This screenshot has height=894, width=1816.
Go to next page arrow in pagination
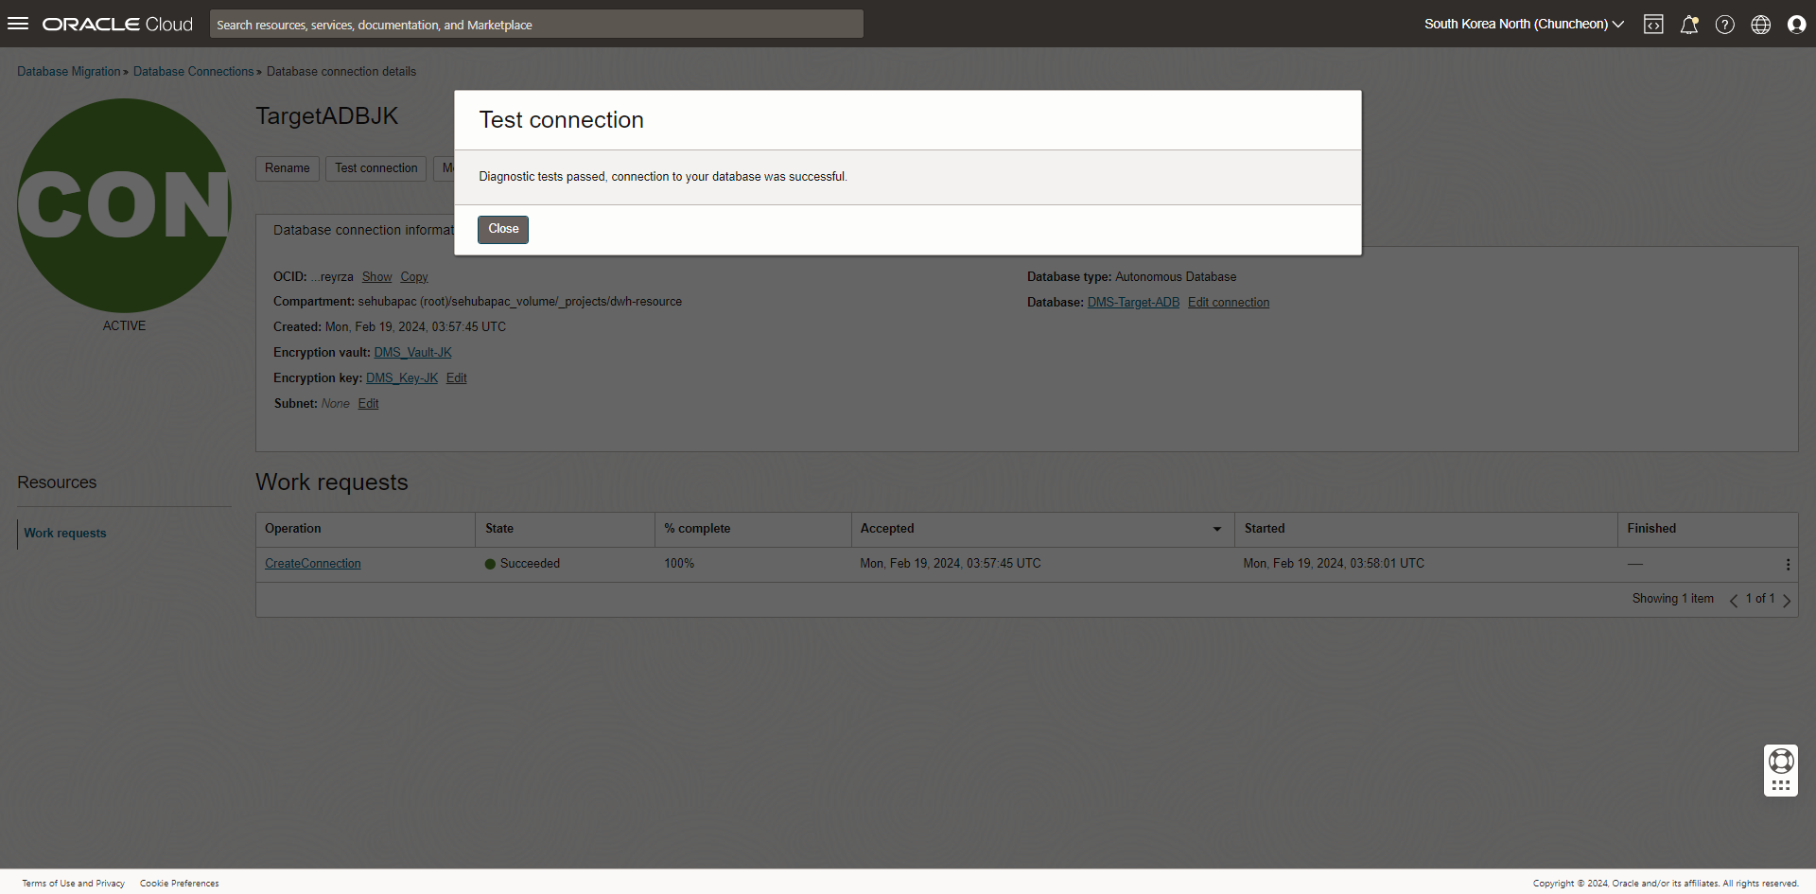coord(1787,600)
